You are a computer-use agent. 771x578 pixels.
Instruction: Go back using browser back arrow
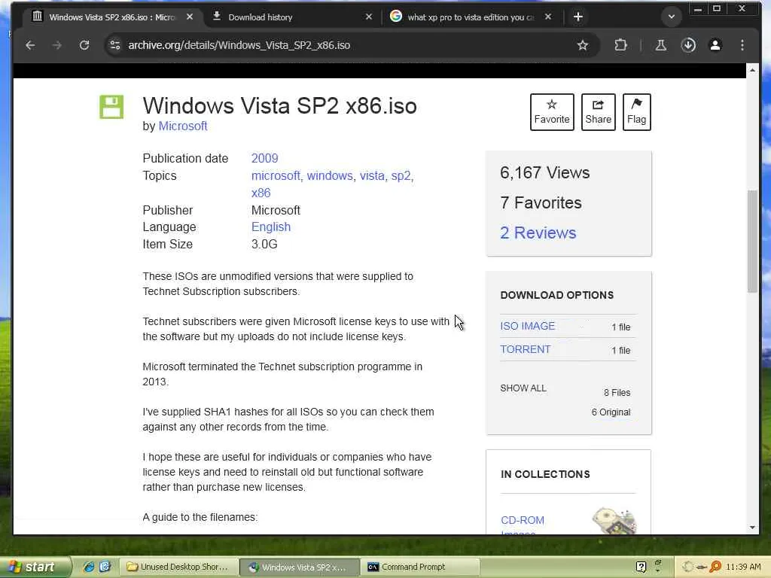[x=30, y=45]
